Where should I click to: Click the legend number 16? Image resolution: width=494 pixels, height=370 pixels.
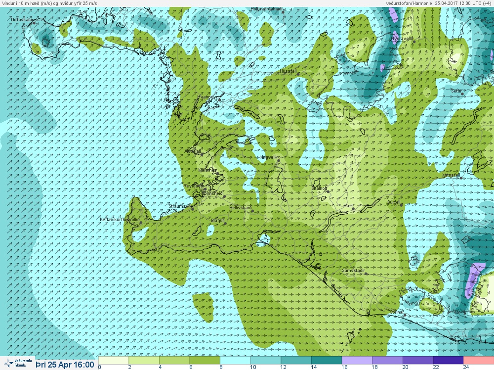(344, 367)
